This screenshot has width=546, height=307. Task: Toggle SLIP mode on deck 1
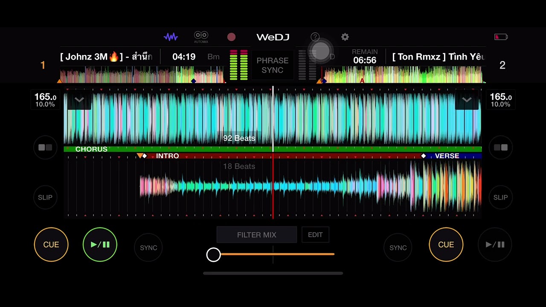coord(45,197)
